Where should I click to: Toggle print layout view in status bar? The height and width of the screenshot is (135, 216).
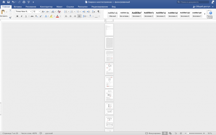(x=165, y=133)
